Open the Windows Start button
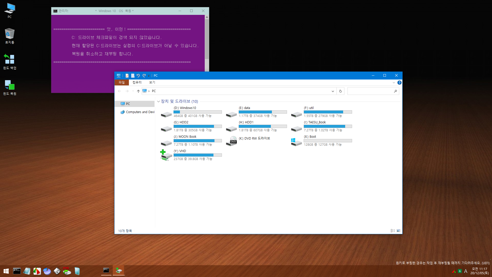Image resolution: width=492 pixels, height=277 pixels. (6, 271)
